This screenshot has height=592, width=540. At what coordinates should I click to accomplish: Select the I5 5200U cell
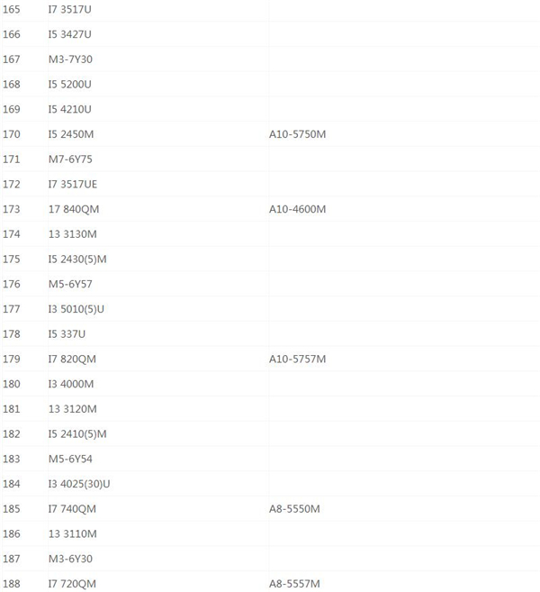[x=69, y=85]
